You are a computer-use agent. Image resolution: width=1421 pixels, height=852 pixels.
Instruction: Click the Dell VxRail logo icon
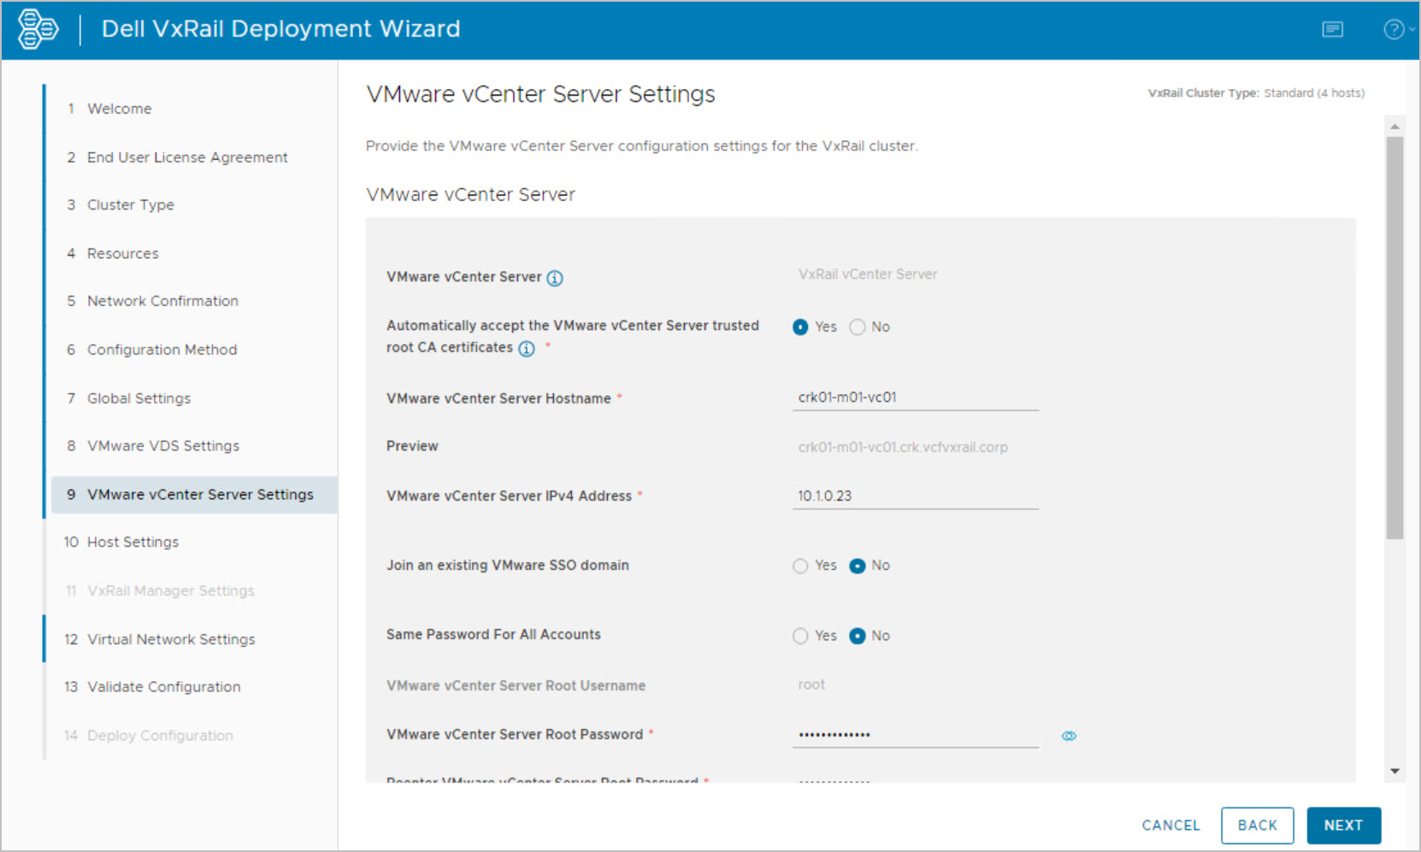point(38,29)
